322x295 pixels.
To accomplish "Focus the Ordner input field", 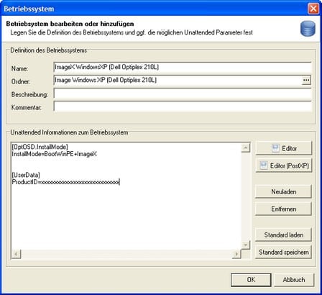I will 178,81.
